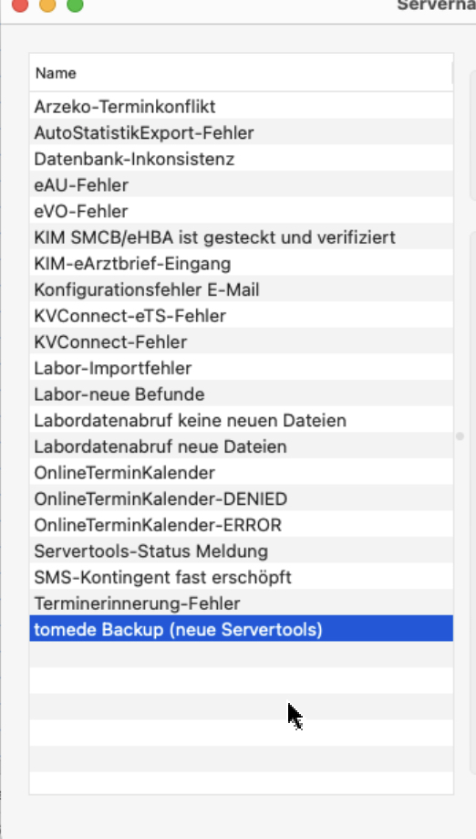Choose the Datenbank-Inkonsistenz row

[x=242, y=158]
